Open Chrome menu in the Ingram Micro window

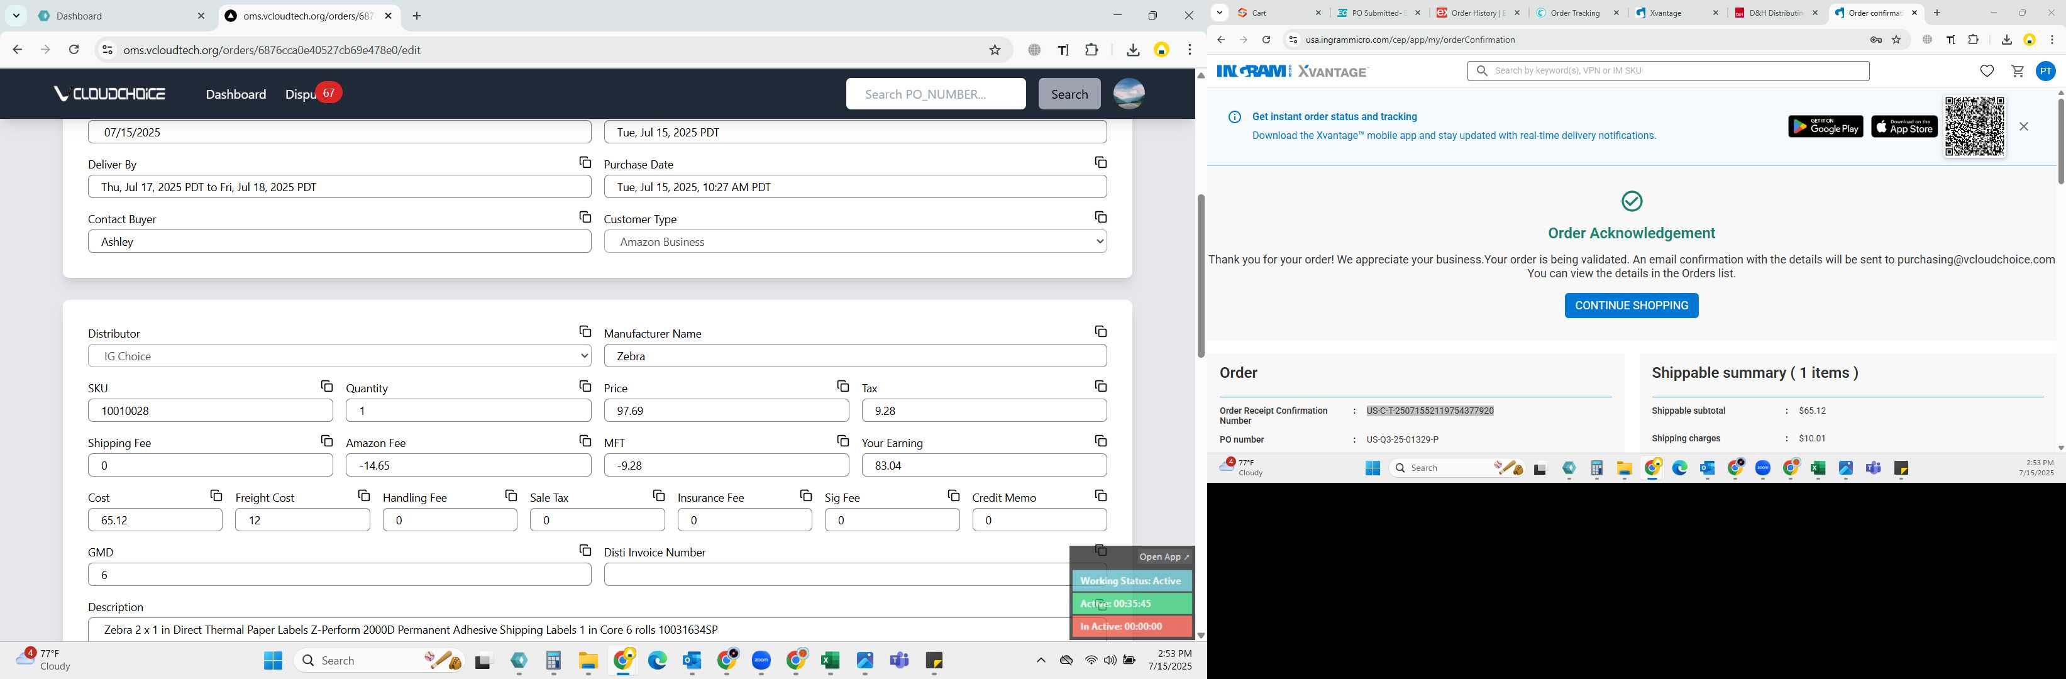click(x=2052, y=40)
